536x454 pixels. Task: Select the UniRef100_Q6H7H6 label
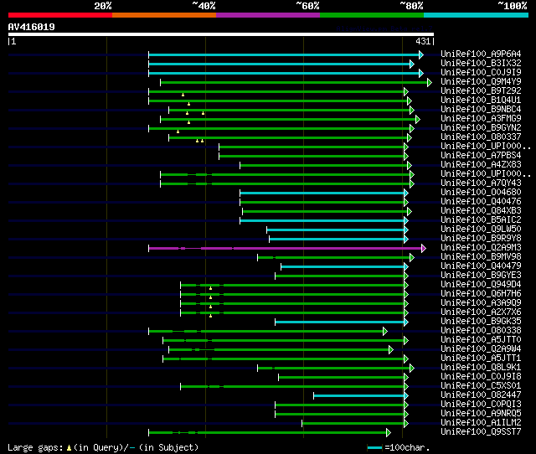click(481, 294)
